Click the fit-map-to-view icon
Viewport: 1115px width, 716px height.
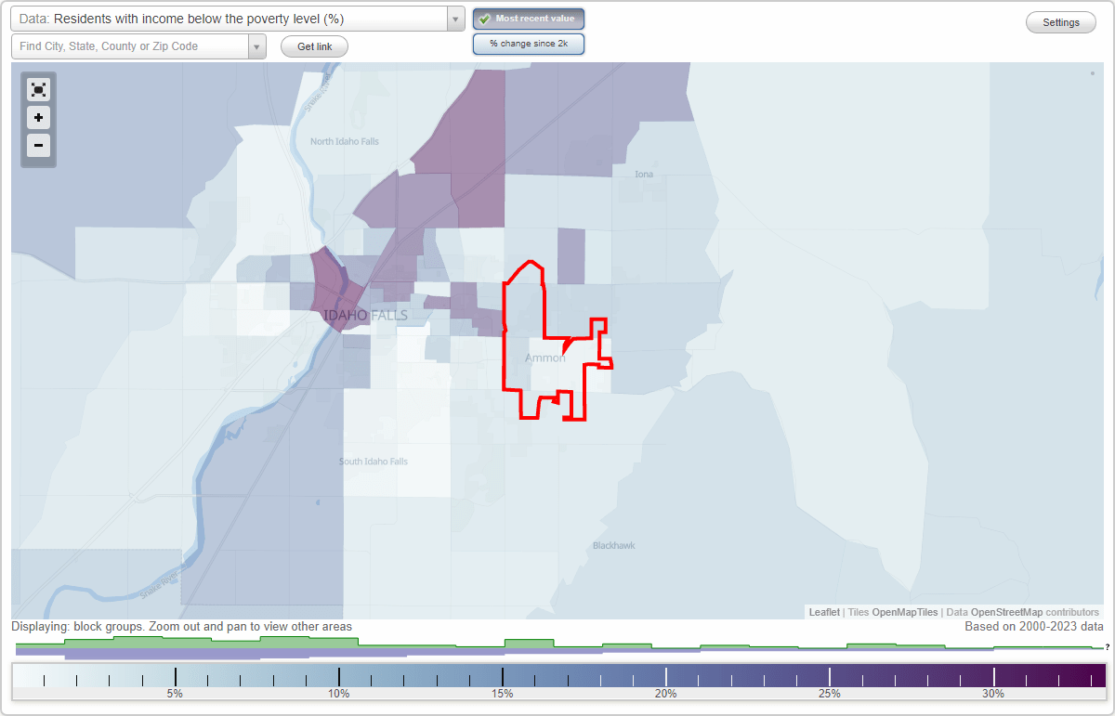point(38,89)
